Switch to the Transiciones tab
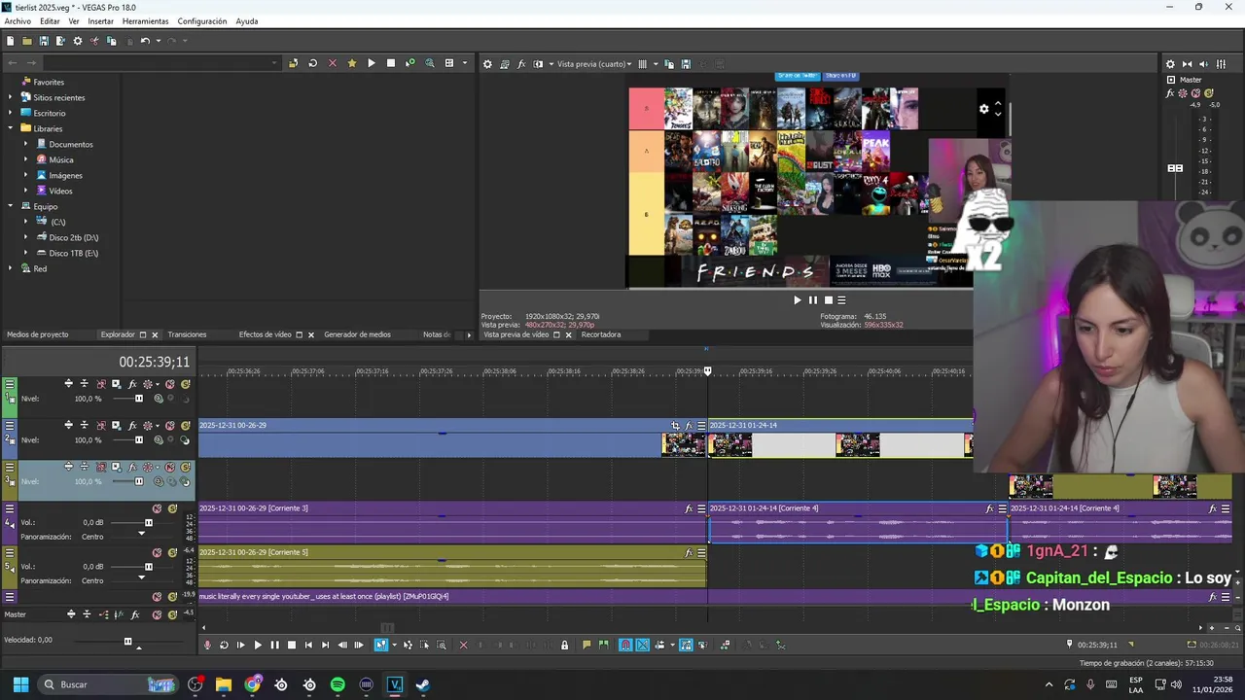 [x=187, y=334]
